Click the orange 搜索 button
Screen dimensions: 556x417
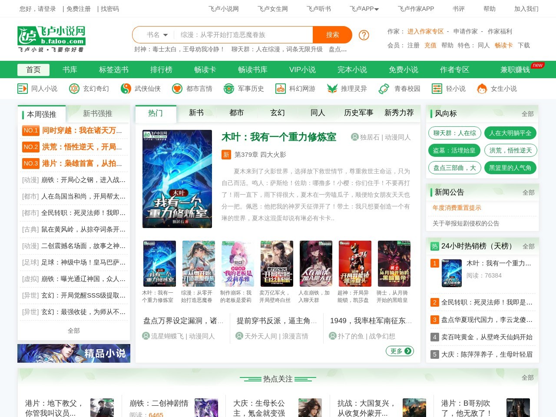click(x=333, y=35)
